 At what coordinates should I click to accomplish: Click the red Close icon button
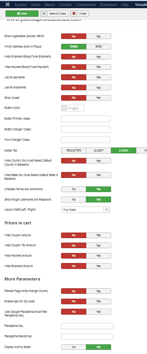(74, 13)
